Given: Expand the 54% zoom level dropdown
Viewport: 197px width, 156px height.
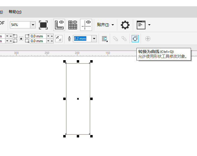Looking at the screenshot, I should pos(33,25).
